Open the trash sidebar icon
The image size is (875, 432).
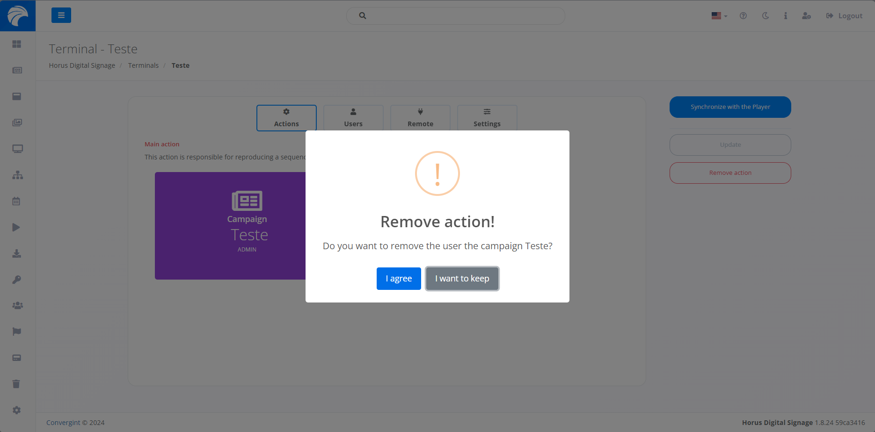click(x=16, y=384)
